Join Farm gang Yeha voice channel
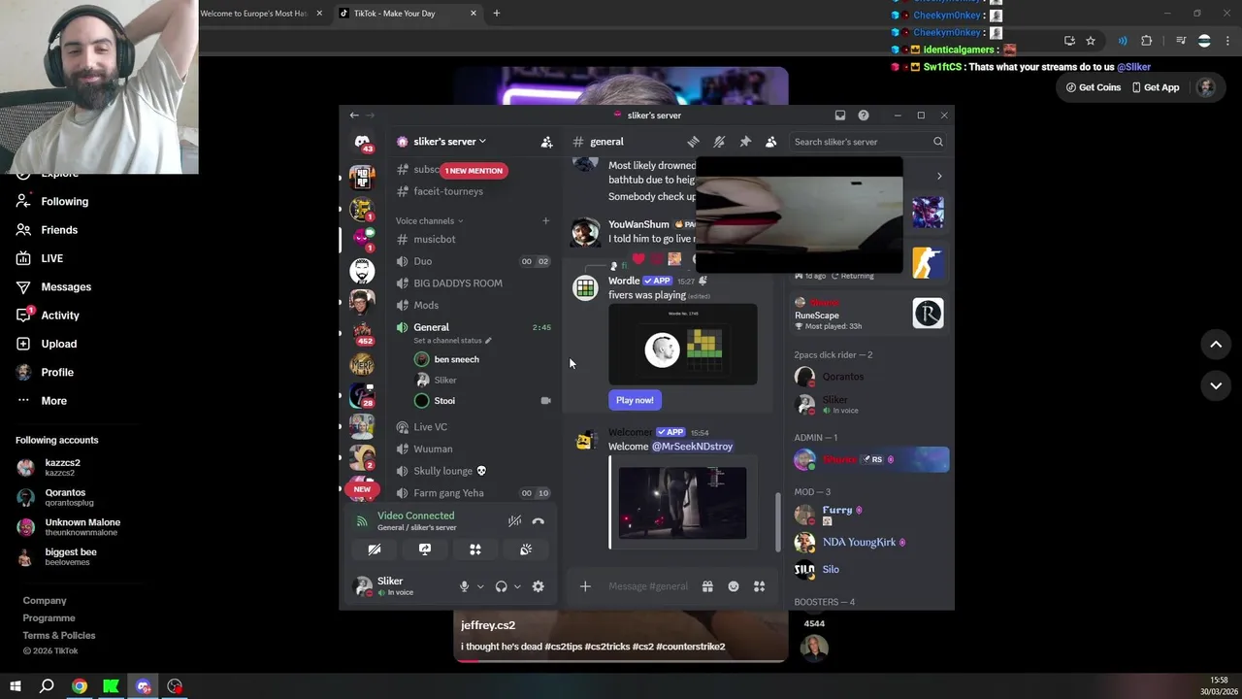The width and height of the screenshot is (1242, 699). [x=474, y=493]
